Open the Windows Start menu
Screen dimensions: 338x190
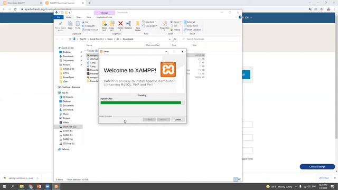click(x=4, y=186)
